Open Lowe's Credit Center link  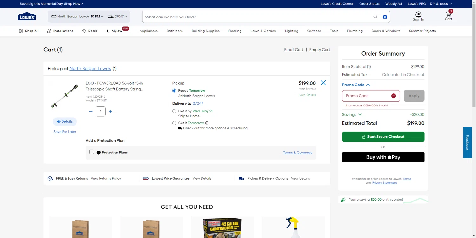(x=337, y=4)
